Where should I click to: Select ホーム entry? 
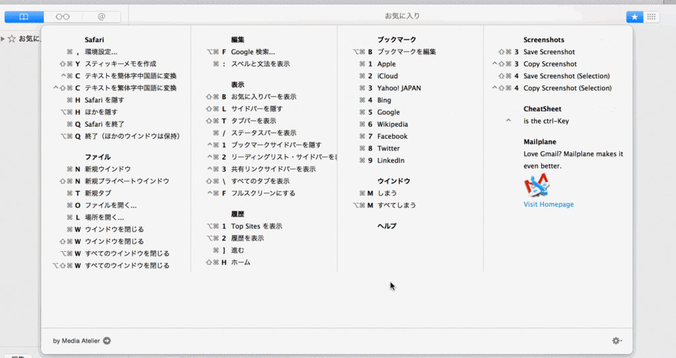(x=240, y=262)
